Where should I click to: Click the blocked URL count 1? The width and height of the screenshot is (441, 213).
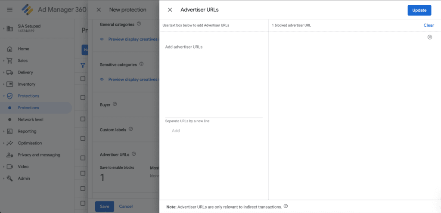(102, 177)
